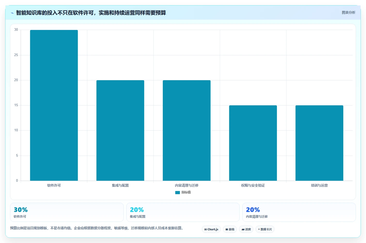The height and width of the screenshot is (243, 366).
Task: Click the 集成与配置 x-axis label
Action: (x=120, y=185)
